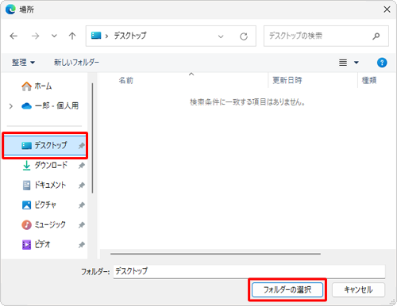Go forward with the right arrow
This screenshot has height=306, width=397.
tap(35, 36)
